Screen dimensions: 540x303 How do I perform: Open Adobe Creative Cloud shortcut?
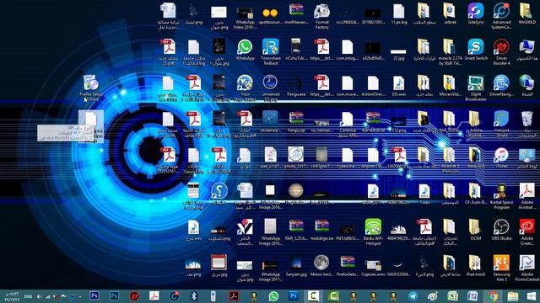point(526,232)
